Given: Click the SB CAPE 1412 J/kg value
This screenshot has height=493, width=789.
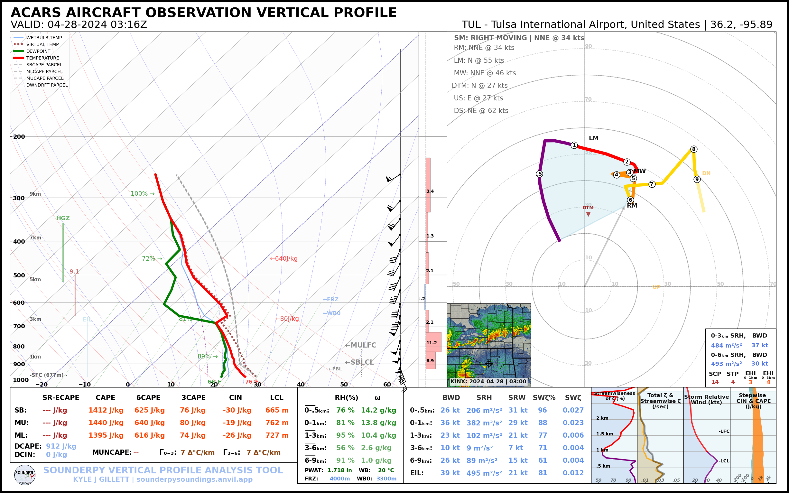Looking at the screenshot, I should [106, 410].
